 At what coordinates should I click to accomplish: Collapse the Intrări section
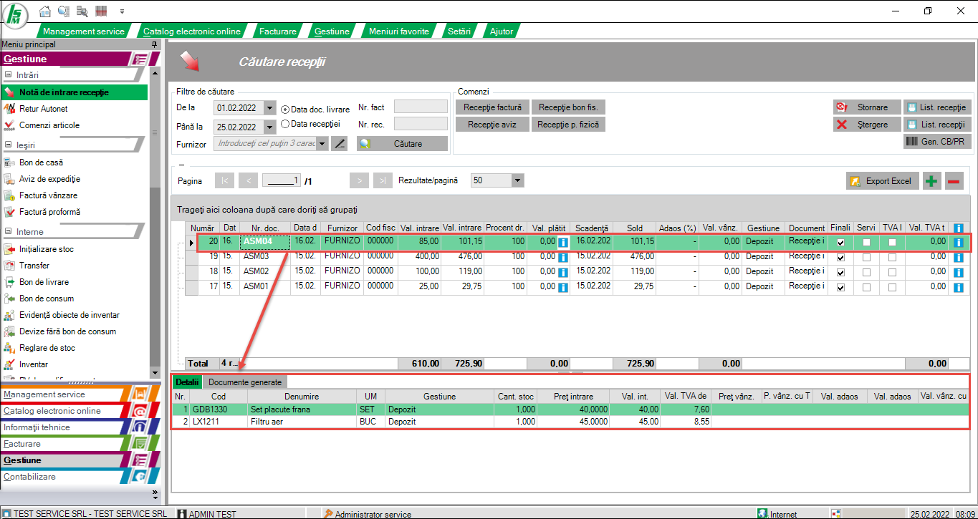click(x=9, y=74)
